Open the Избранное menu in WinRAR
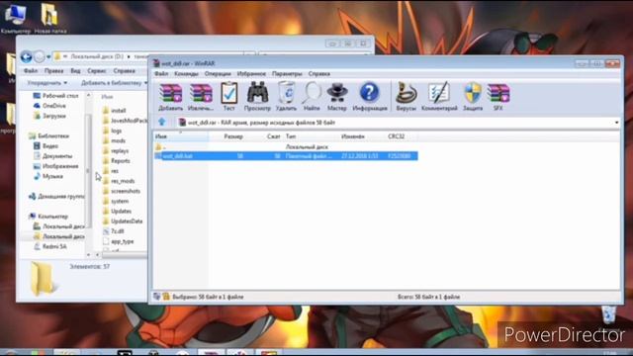The width and height of the screenshot is (633, 356). pos(251,74)
